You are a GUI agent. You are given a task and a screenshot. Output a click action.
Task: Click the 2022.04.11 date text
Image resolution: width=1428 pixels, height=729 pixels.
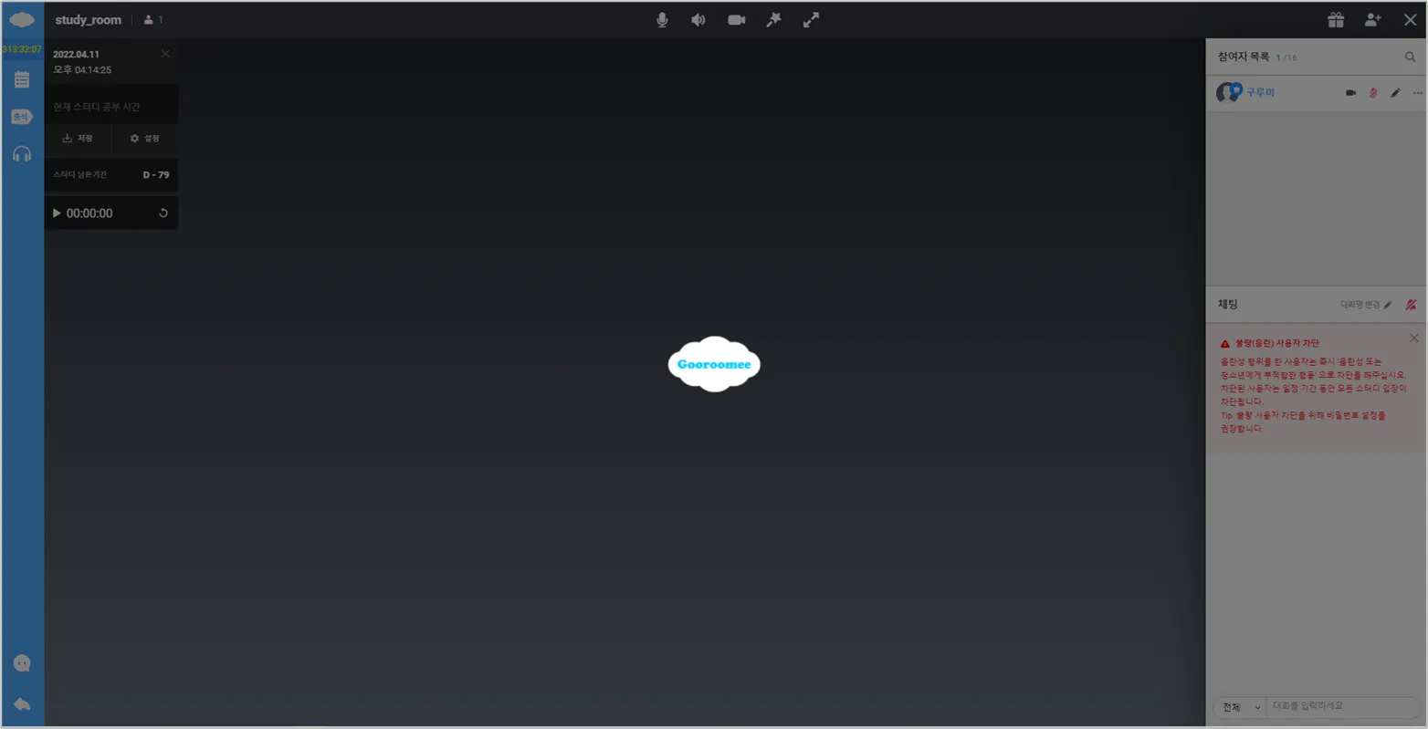coord(76,55)
